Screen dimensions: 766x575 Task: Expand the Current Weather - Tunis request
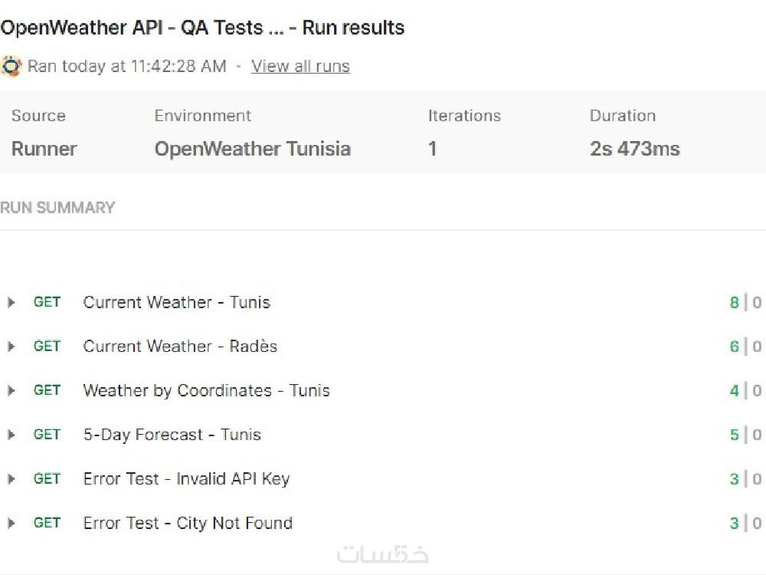point(11,303)
